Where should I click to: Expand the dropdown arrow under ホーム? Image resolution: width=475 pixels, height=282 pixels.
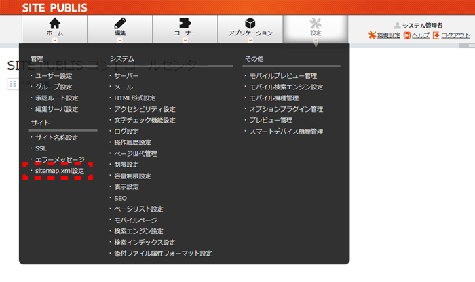tap(55, 40)
